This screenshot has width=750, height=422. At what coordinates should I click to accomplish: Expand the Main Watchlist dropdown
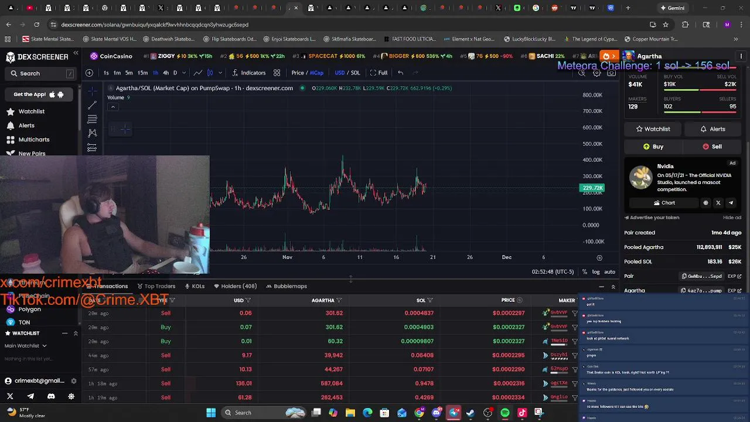pos(26,346)
